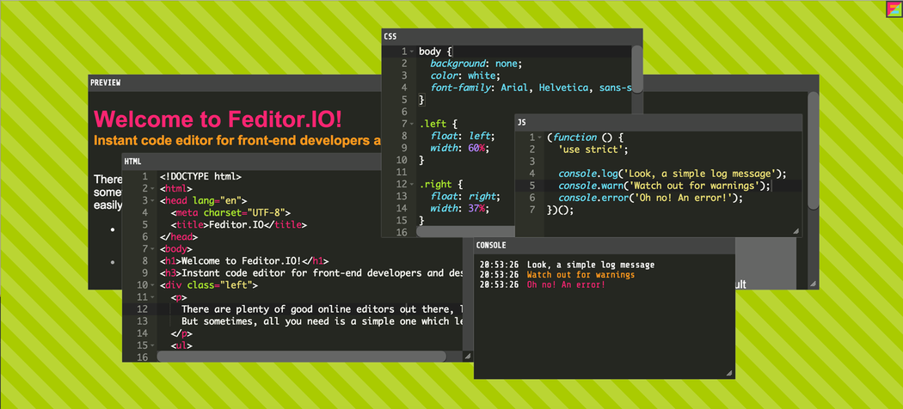Collapse the body rule in CSS editor
The height and width of the screenshot is (409, 903).
[412, 52]
